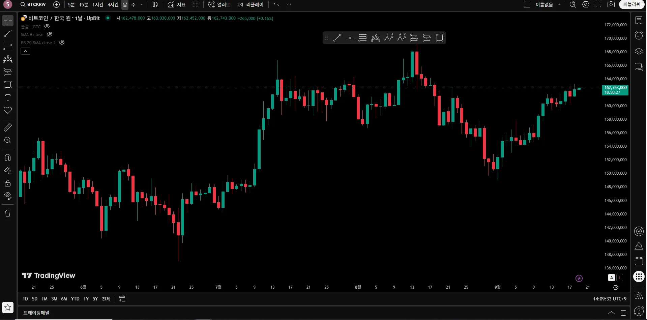Select the 날 daily interval

125,5
